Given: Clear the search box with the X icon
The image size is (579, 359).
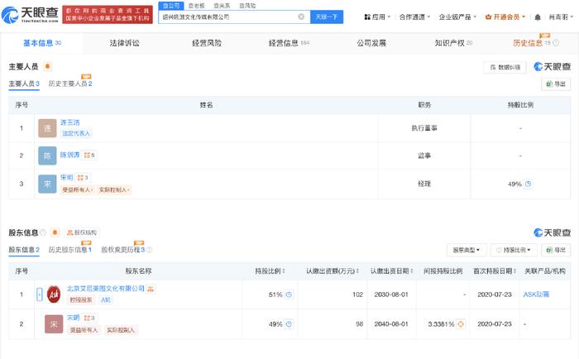Looking at the screenshot, I should [301, 17].
